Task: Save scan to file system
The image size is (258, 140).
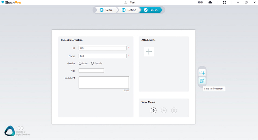Action: pyautogui.click(x=202, y=81)
